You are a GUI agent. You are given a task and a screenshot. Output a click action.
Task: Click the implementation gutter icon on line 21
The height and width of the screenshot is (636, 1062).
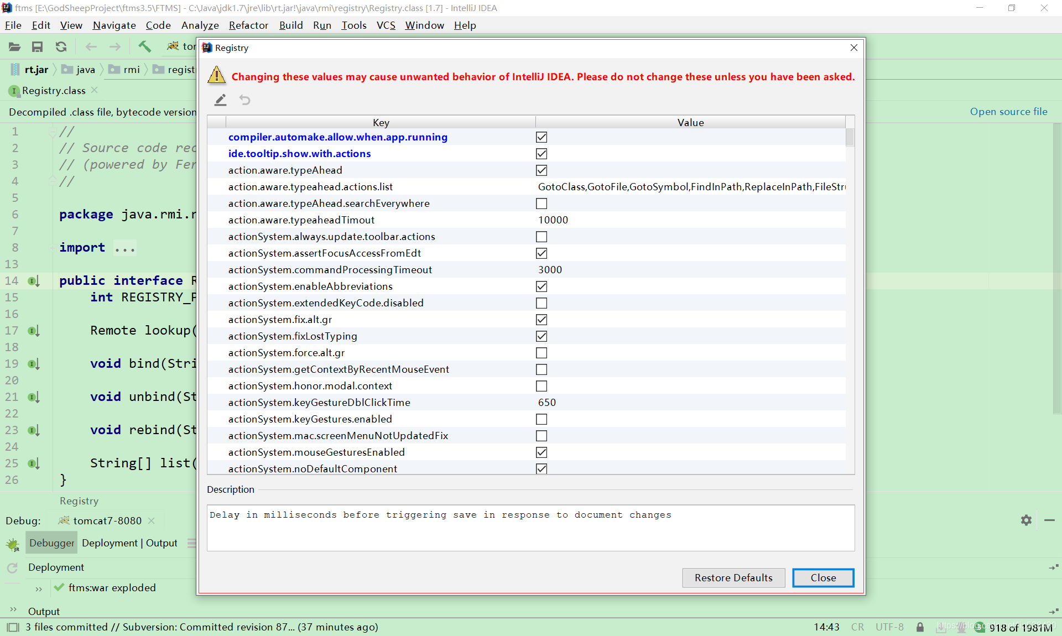[x=34, y=397]
